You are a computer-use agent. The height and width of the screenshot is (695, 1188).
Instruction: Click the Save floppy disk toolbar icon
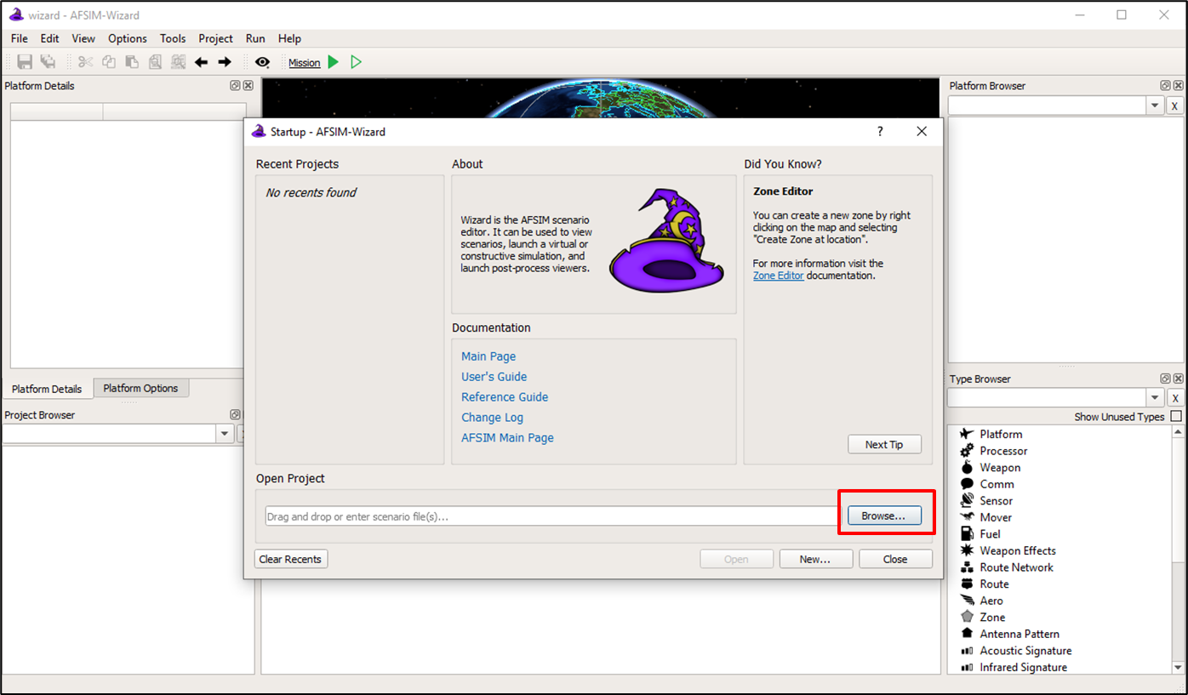point(25,62)
